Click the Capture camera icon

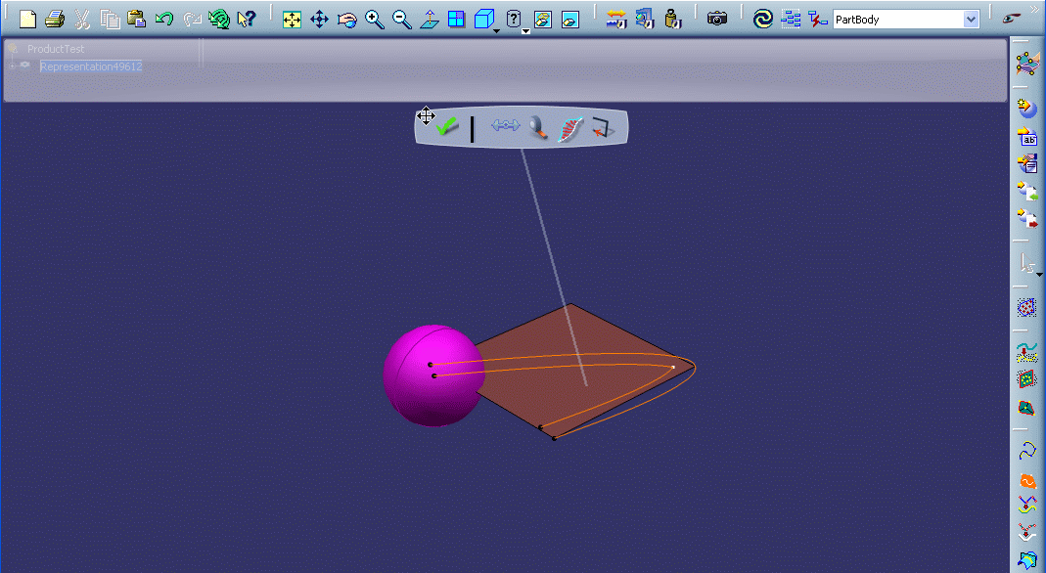(x=717, y=19)
